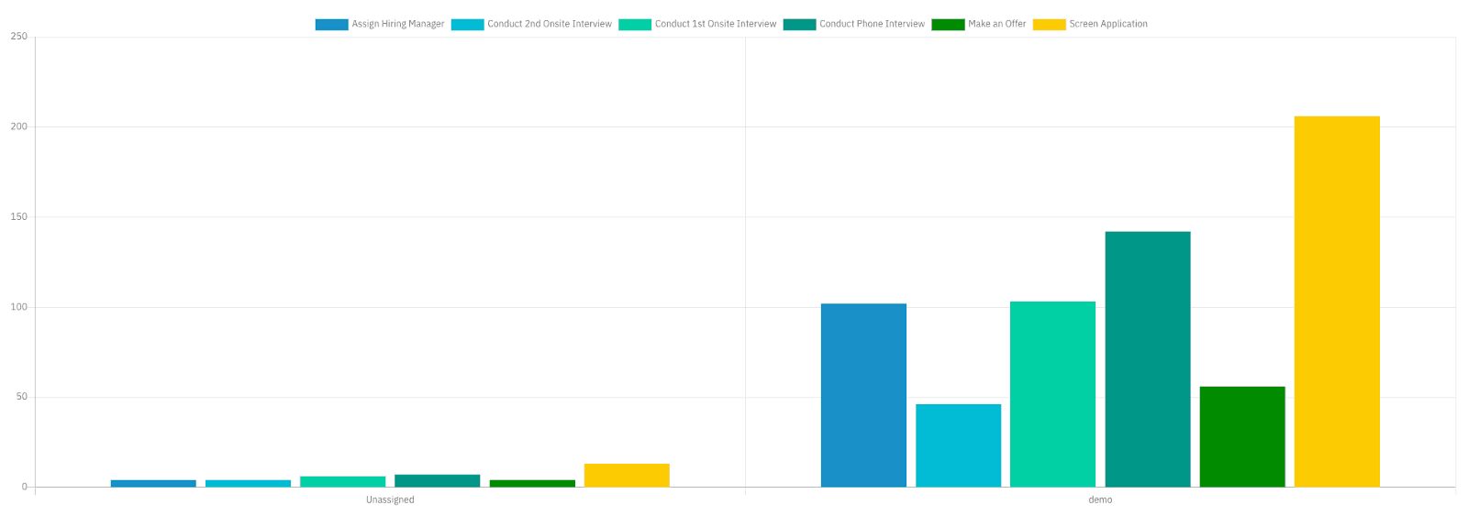Click the Screen Application legend swatch
Viewport: 1468px width, 516px height.
1049,25
